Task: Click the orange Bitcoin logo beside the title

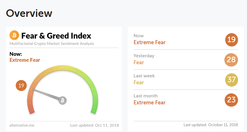Action: (14, 35)
